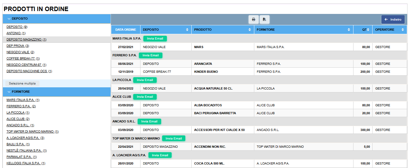Click order date 27/02/2021
Viewport: 411px width, 168px height.
coord(126,47)
